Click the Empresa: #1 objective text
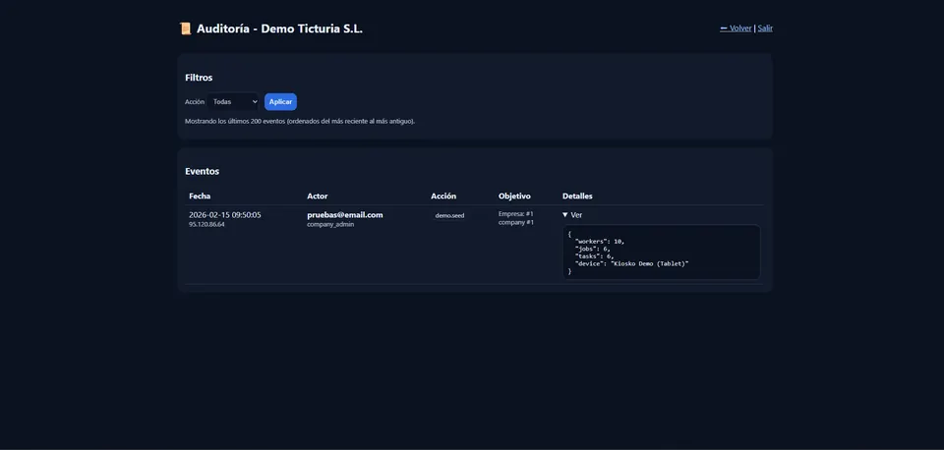944x450 pixels. coord(516,213)
